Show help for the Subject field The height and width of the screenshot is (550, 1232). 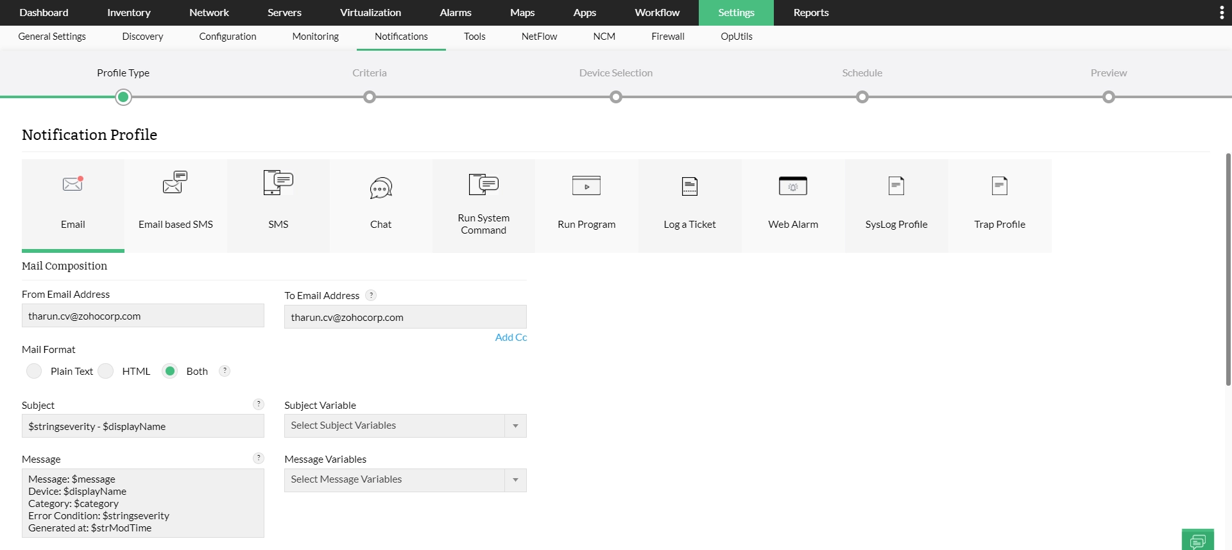pos(259,404)
